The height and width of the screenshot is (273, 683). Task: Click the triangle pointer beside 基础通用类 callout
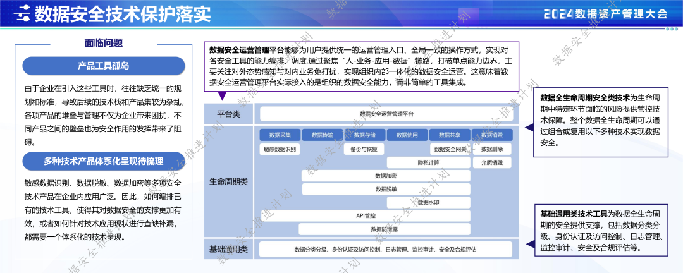530,245
